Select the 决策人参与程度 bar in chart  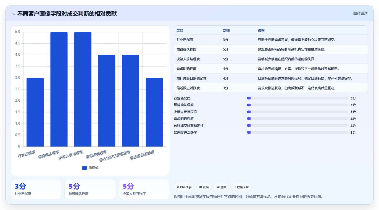83,89
